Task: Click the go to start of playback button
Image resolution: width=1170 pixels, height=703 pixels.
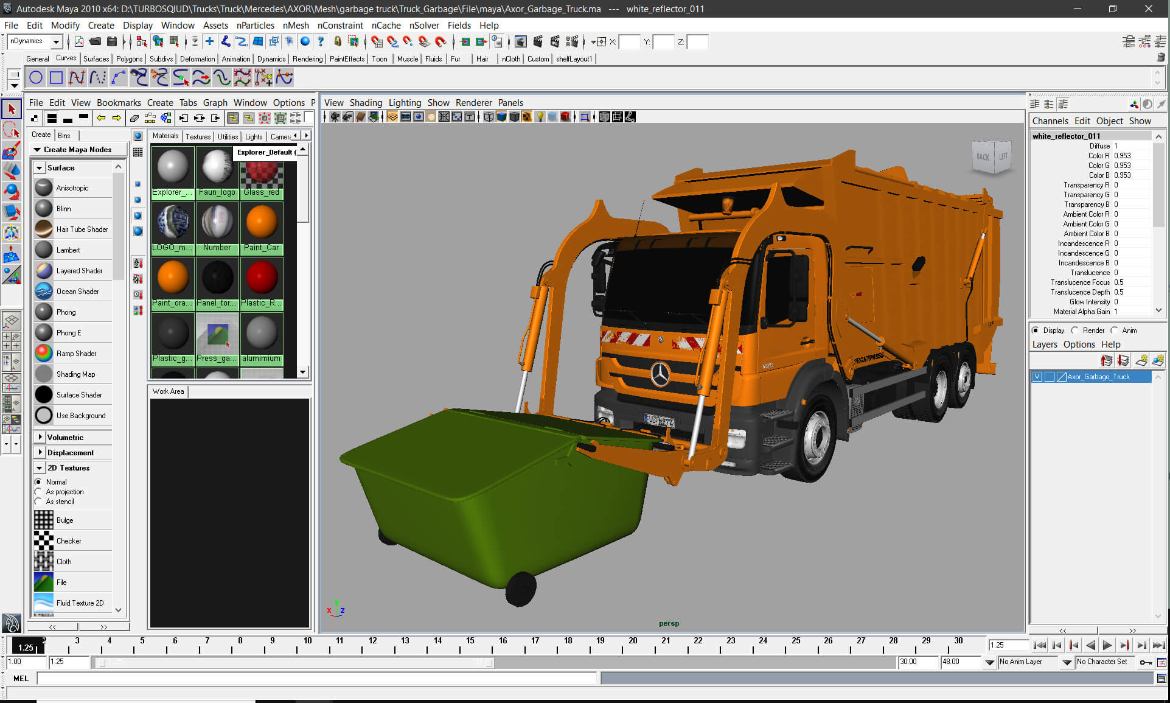Action: click(x=1040, y=645)
